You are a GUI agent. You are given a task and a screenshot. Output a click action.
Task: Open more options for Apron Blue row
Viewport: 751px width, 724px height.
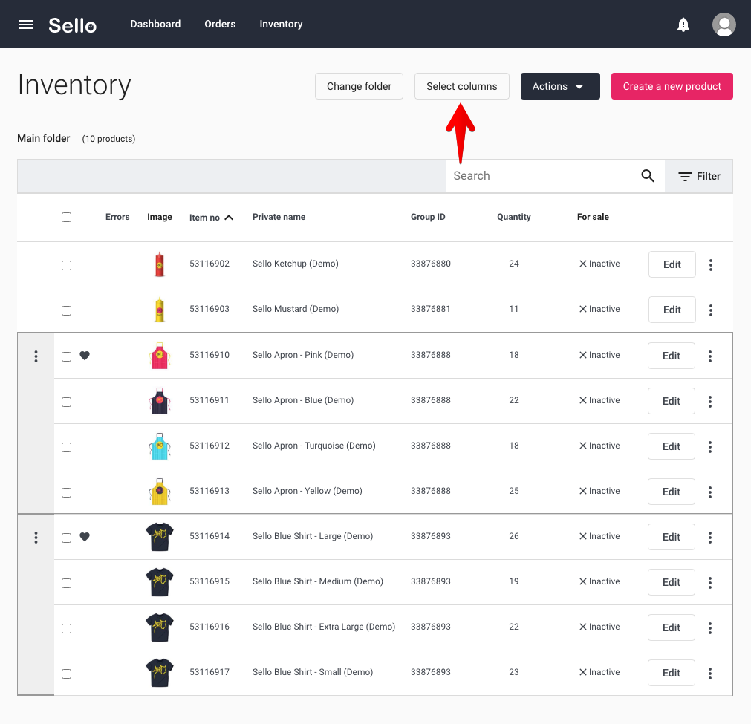(x=710, y=401)
